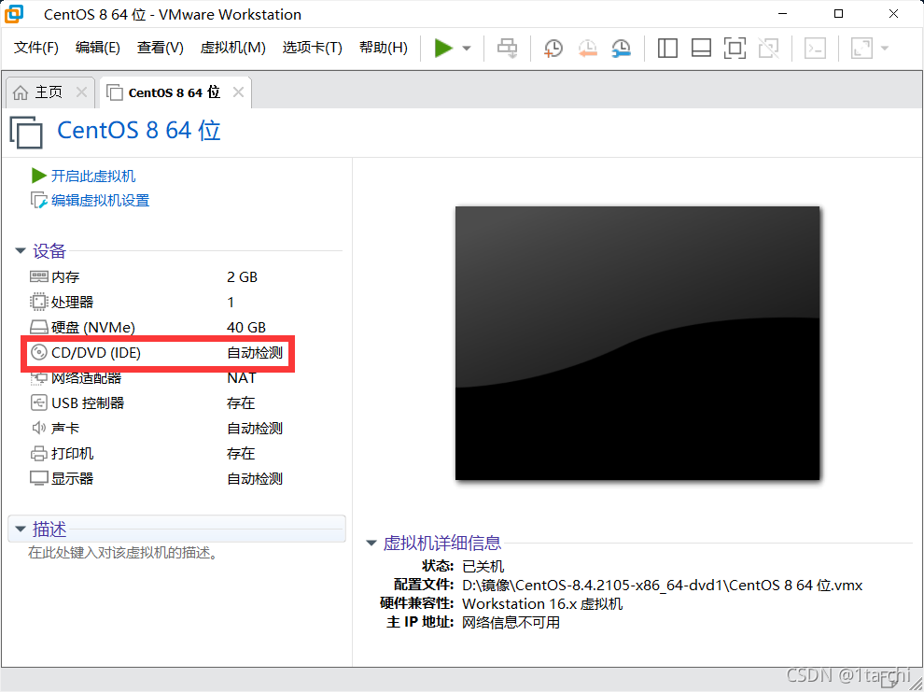This screenshot has width=924, height=692.
Task: Click the 声卡 speaker icon
Action: click(x=39, y=428)
